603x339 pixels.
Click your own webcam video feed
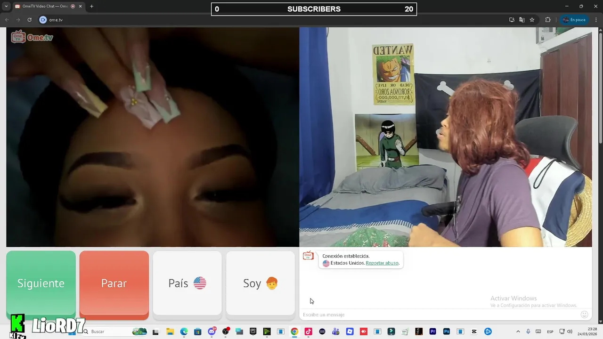[x=446, y=137]
